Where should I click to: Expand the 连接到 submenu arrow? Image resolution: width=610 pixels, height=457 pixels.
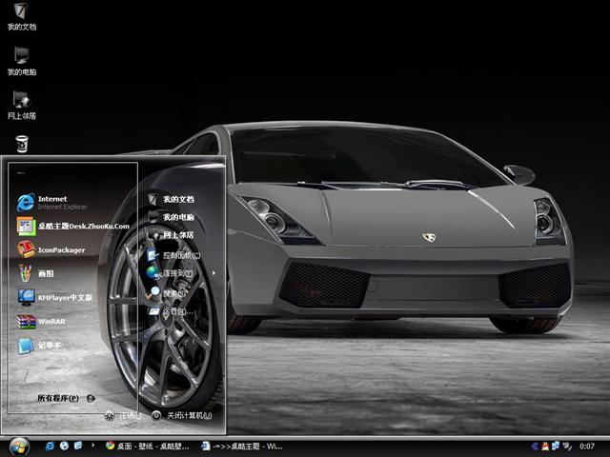213,273
